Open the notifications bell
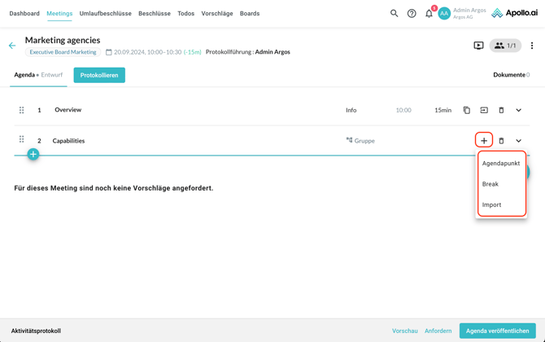 429,13
